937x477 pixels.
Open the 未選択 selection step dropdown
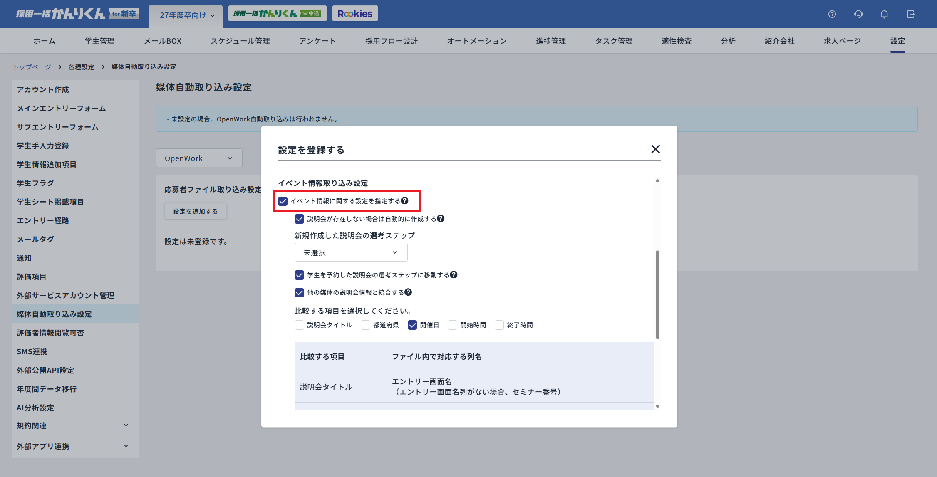(x=350, y=252)
